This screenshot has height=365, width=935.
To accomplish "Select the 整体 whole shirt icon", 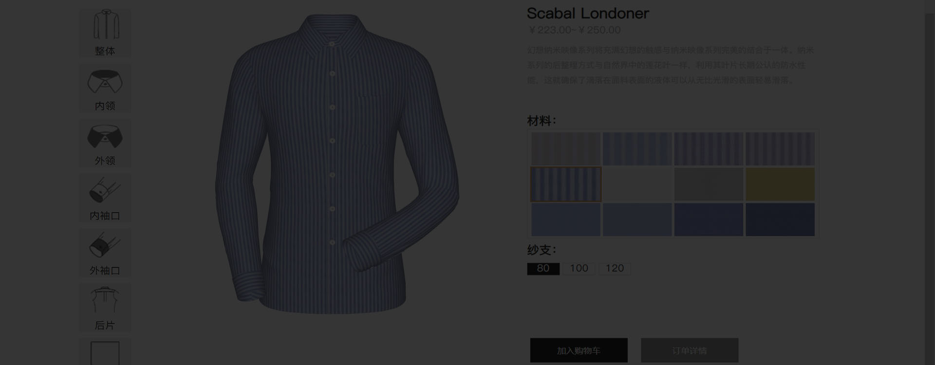I will 105,32.
